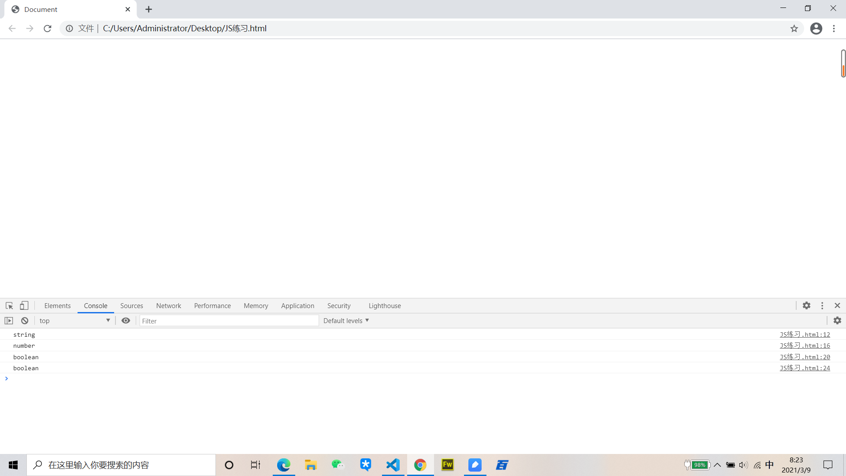Viewport: 846px width, 476px height.
Task: Open the volume control in tray
Action: point(743,465)
